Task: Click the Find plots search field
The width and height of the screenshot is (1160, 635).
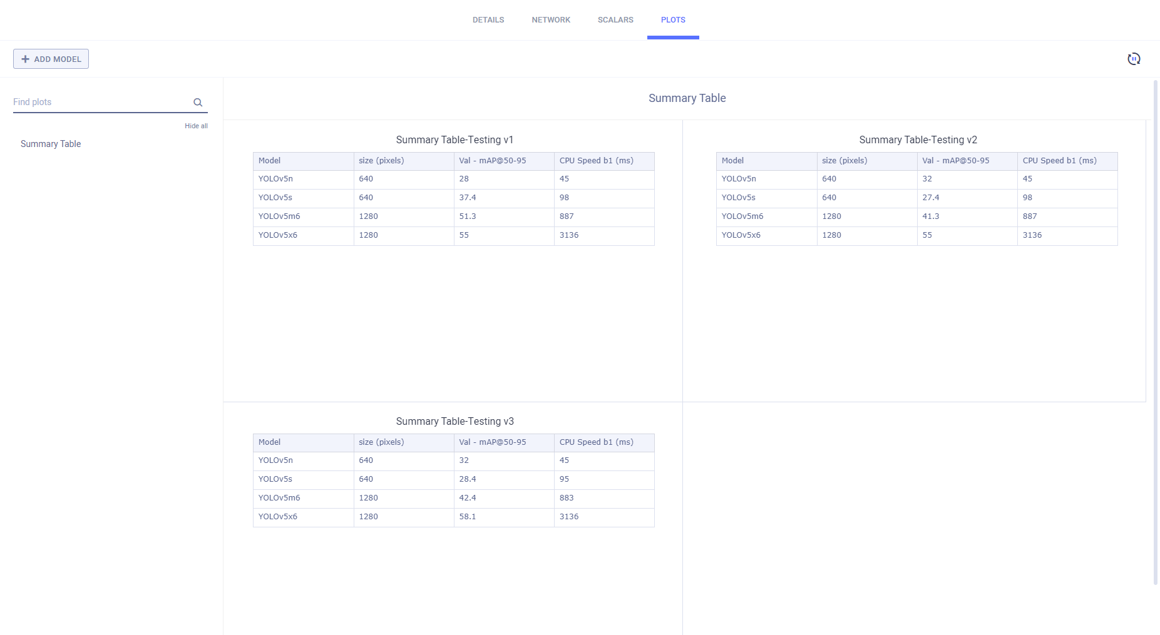Action: click(94, 101)
